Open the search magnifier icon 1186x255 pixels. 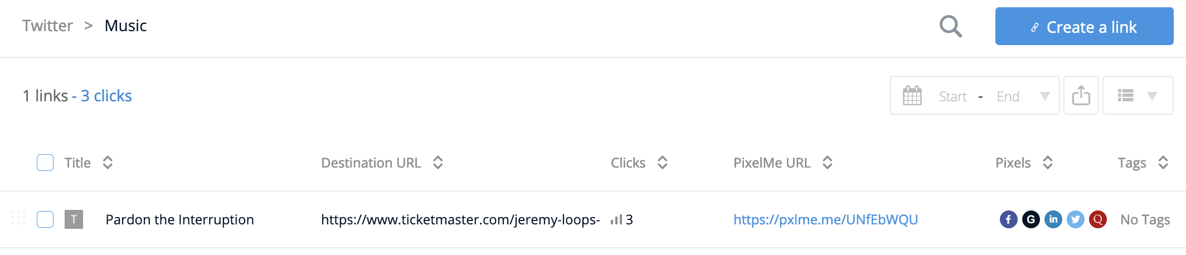(x=950, y=26)
